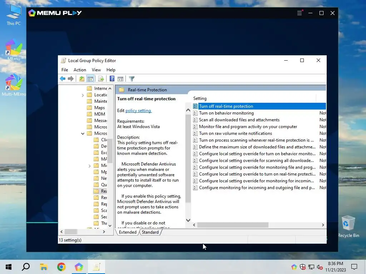Select Turn on raw volume write notifications

tap(259, 133)
